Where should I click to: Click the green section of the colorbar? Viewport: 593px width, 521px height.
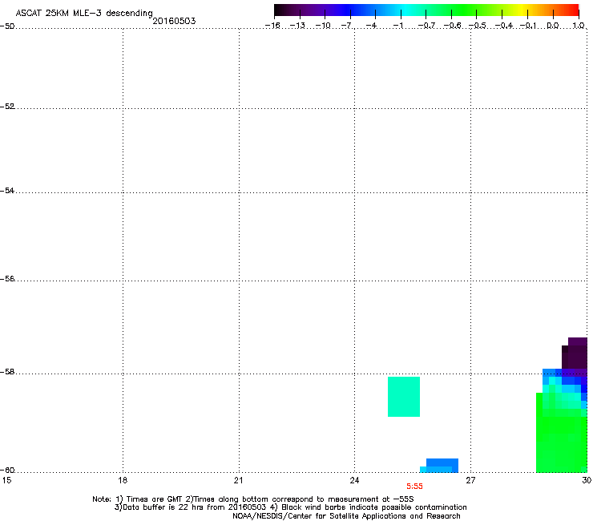(465, 10)
